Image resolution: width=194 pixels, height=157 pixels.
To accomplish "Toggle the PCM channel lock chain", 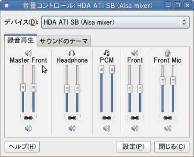I will 106,118.
